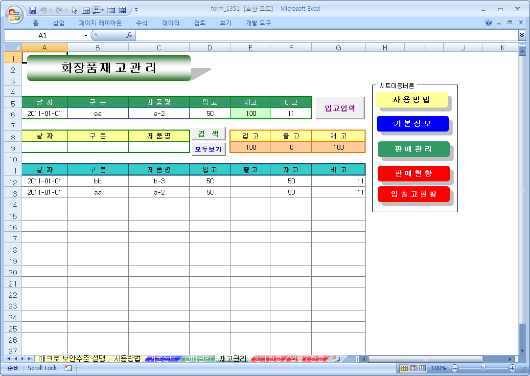Select the Select All corner cell
Image resolution: width=530 pixels, height=376 pixels.
[13, 47]
